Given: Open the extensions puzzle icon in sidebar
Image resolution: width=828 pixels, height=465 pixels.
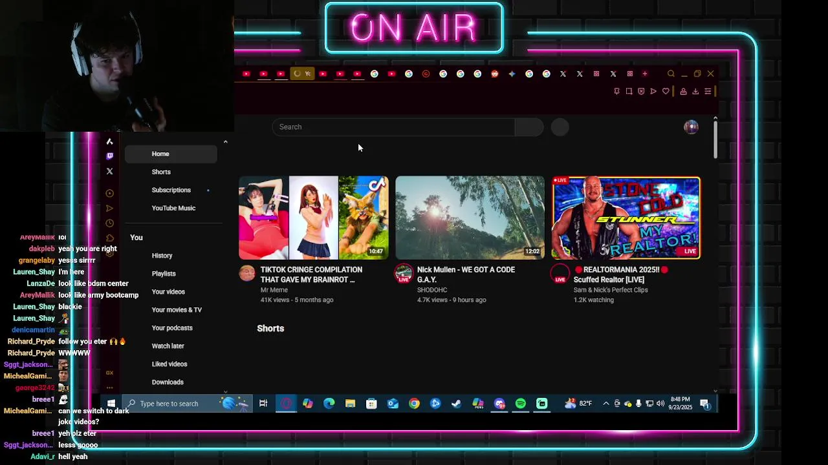Looking at the screenshot, I should (x=109, y=238).
